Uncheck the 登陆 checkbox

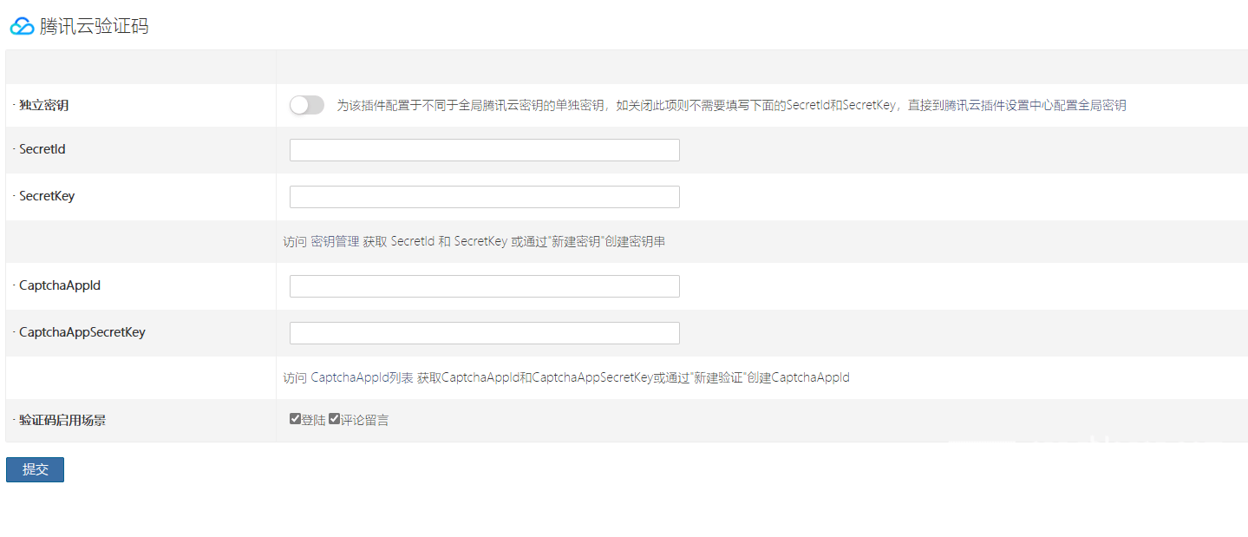[295, 419]
